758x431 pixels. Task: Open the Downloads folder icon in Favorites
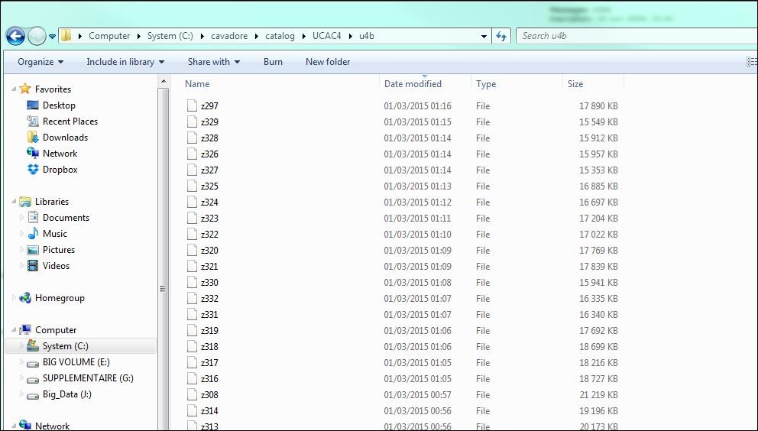(x=33, y=138)
